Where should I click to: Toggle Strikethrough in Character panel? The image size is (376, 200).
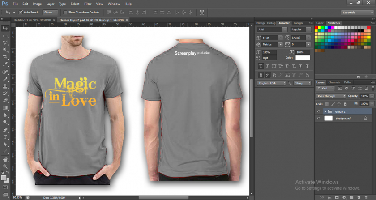pos(307,66)
